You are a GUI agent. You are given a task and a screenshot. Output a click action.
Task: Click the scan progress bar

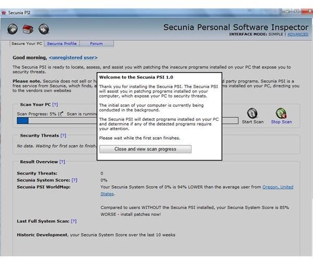[x=128, y=121]
